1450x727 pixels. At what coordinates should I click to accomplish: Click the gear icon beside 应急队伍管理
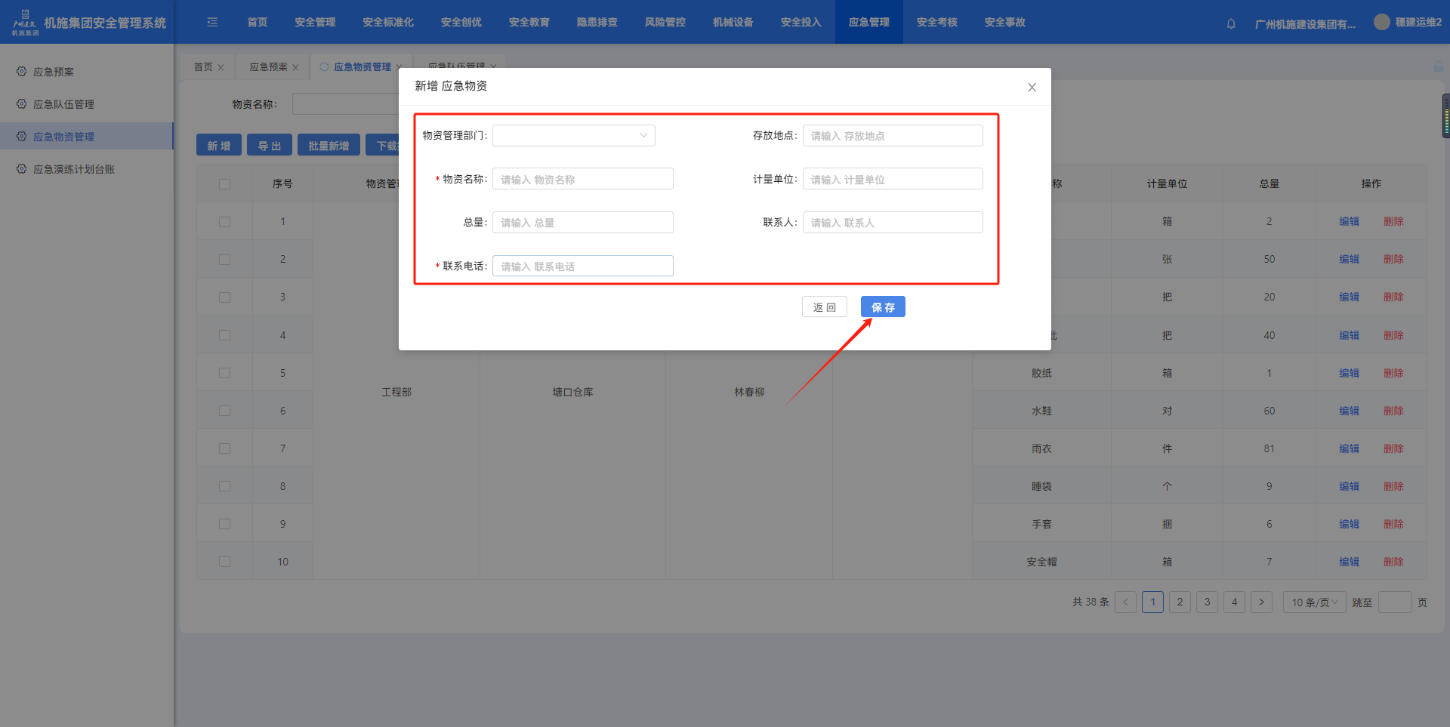coord(21,104)
